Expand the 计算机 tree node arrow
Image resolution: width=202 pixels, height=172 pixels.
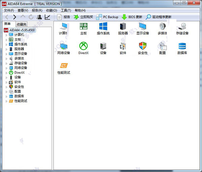coord(6,35)
